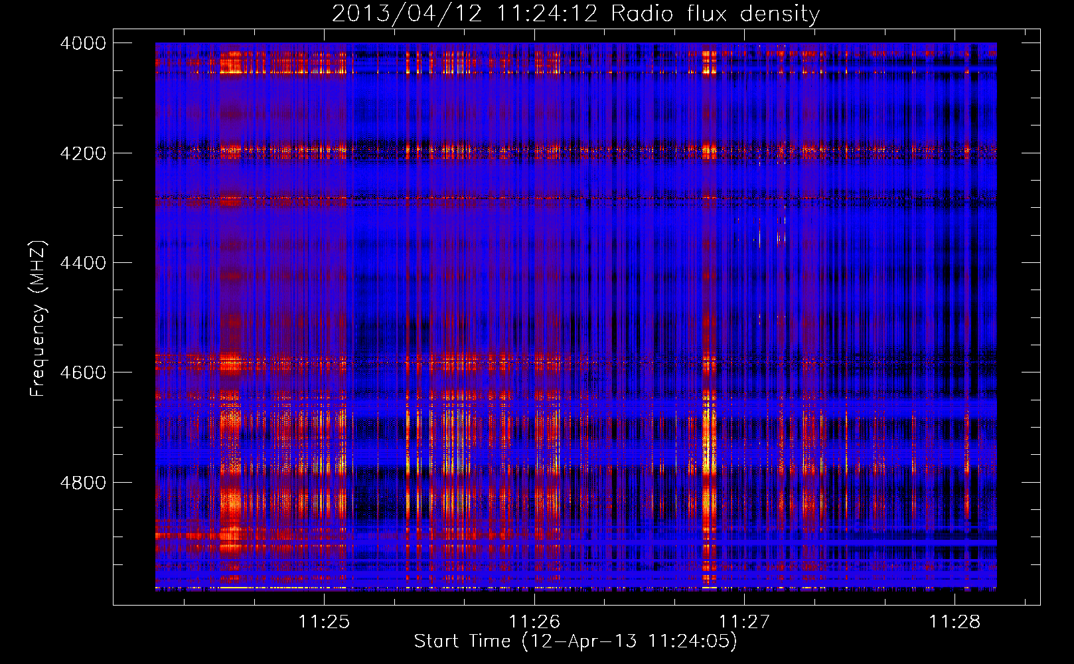
Task: Click the 4400 frequency axis label
Action: tap(83, 263)
